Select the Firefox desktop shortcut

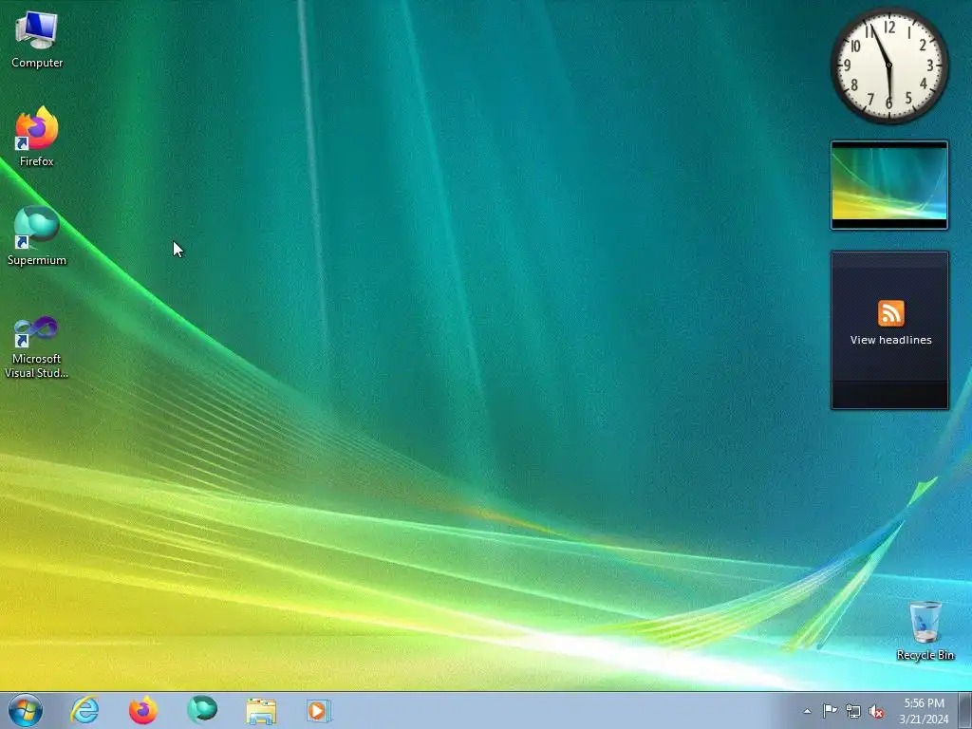pyautogui.click(x=37, y=137)
